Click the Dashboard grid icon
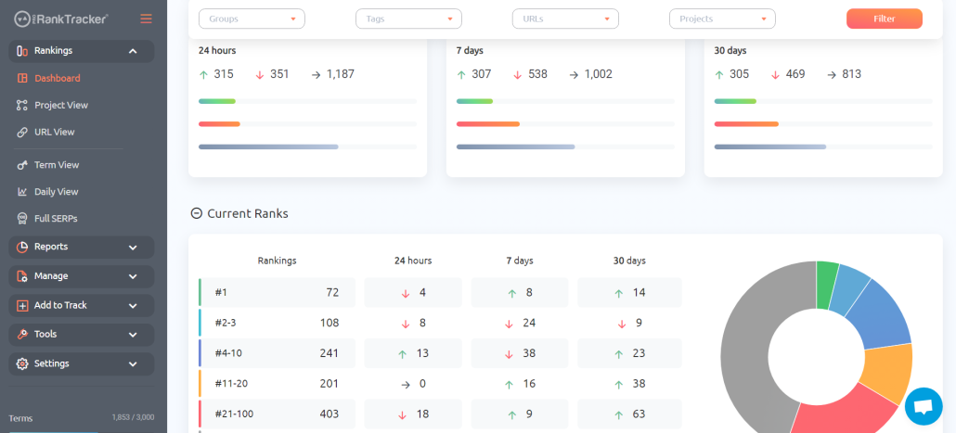Viewport: 956px width, 433px height. pyautogui.click(x=22, y=79)
